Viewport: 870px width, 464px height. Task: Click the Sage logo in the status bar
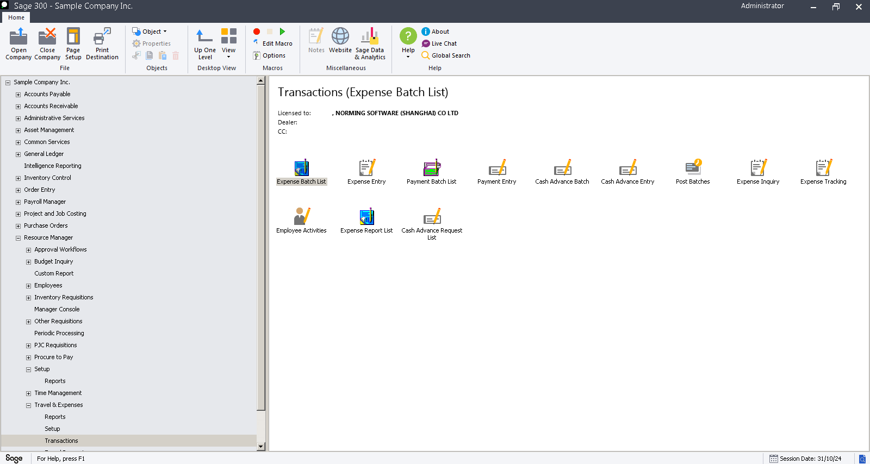pos(14,459)
